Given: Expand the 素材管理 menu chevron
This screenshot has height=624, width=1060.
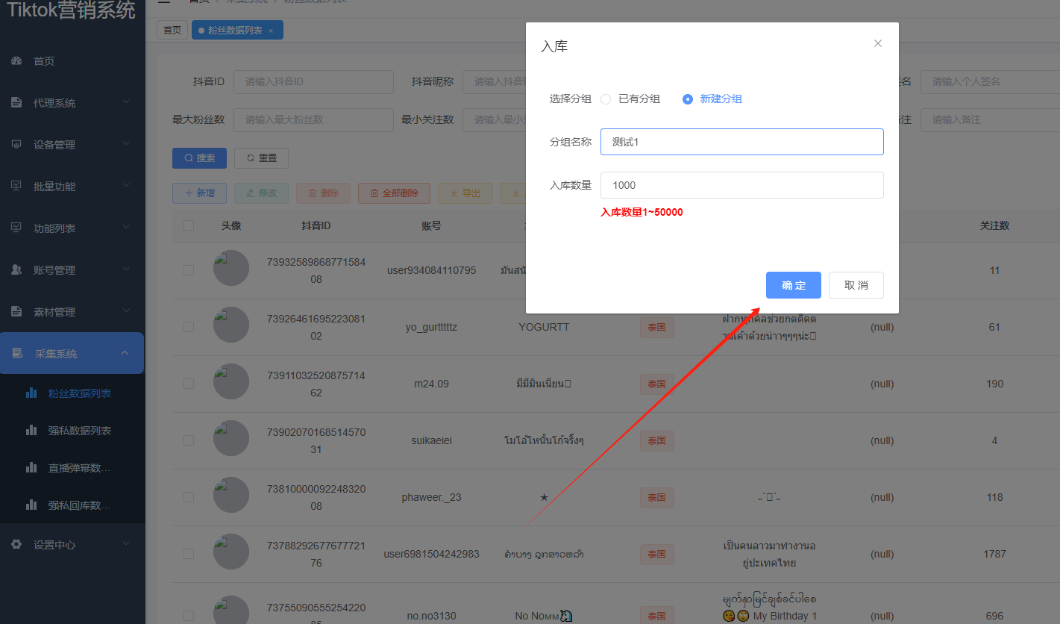Looking at the screenshot, I should point(125,311).
